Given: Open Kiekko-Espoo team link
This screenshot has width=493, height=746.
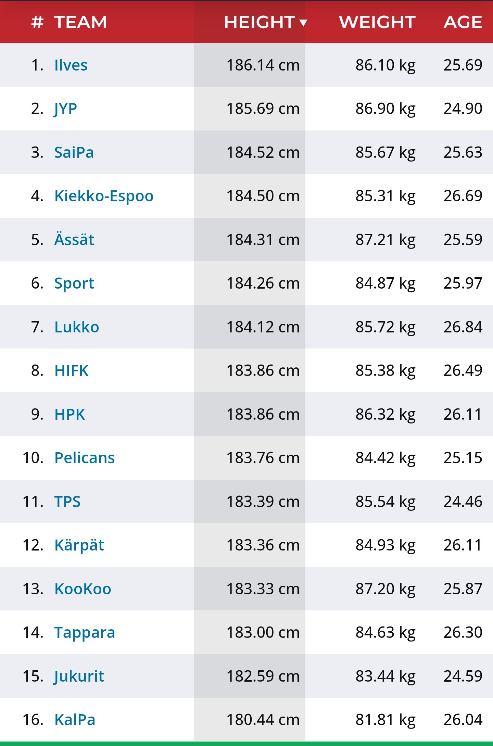Looking at the screenshot, I should [x=104, y=196].
